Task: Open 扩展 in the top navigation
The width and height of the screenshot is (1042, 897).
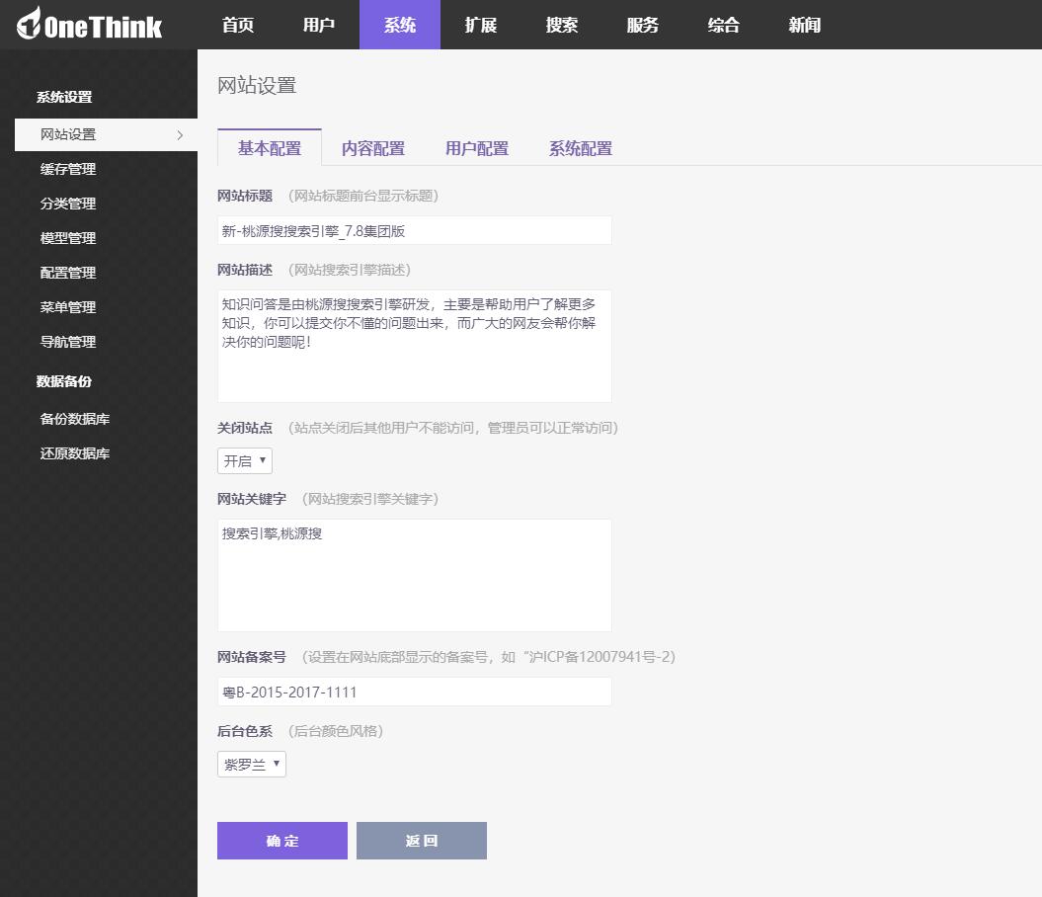Action: point(480,25)
